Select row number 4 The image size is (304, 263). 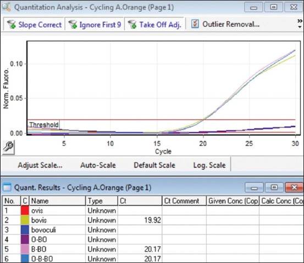[7, 239]
